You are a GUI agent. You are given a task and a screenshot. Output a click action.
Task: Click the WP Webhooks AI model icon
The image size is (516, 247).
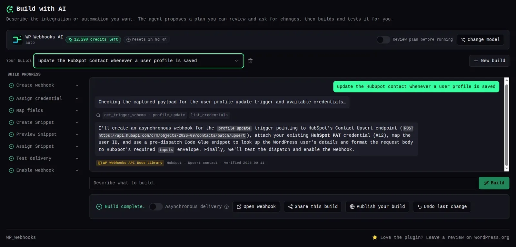click(x=17, y=39)
